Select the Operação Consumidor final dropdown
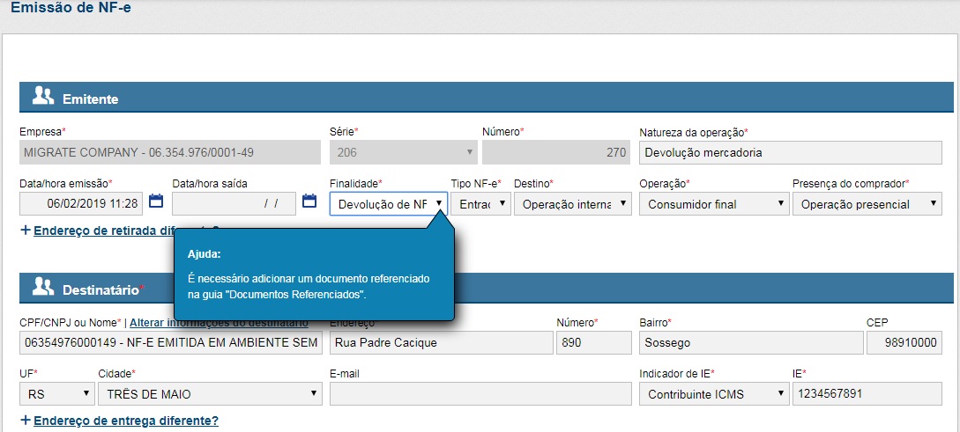The height and width of the screenshot is (432, 960). point(714,204)
